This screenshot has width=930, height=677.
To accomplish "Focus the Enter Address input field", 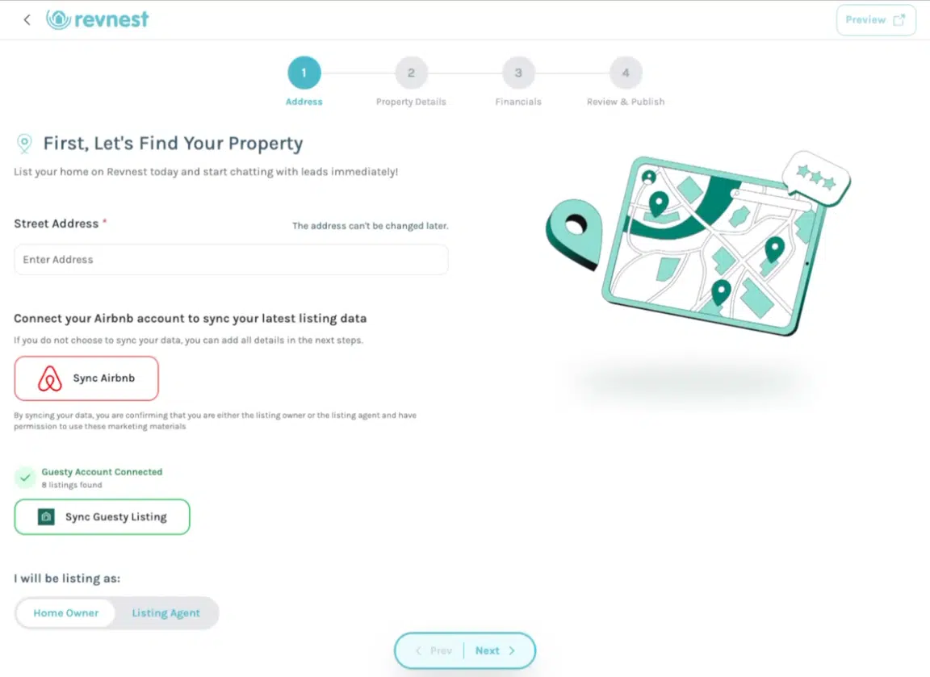I will (231, 260).
